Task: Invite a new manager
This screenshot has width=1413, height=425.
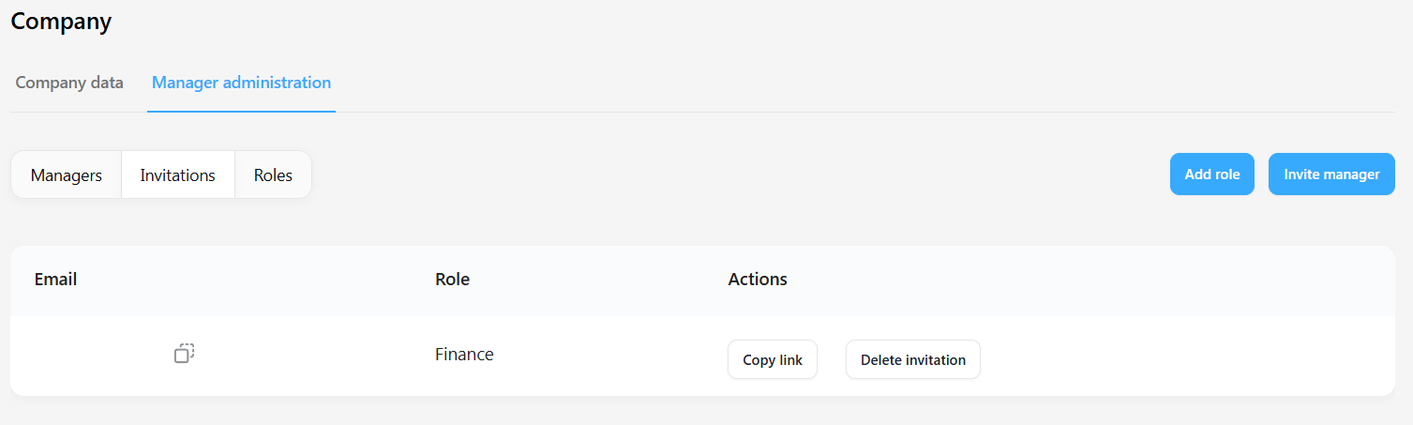Action: tap(1331, 175)
